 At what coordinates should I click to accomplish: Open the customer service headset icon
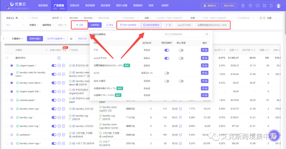coord(243,6)
